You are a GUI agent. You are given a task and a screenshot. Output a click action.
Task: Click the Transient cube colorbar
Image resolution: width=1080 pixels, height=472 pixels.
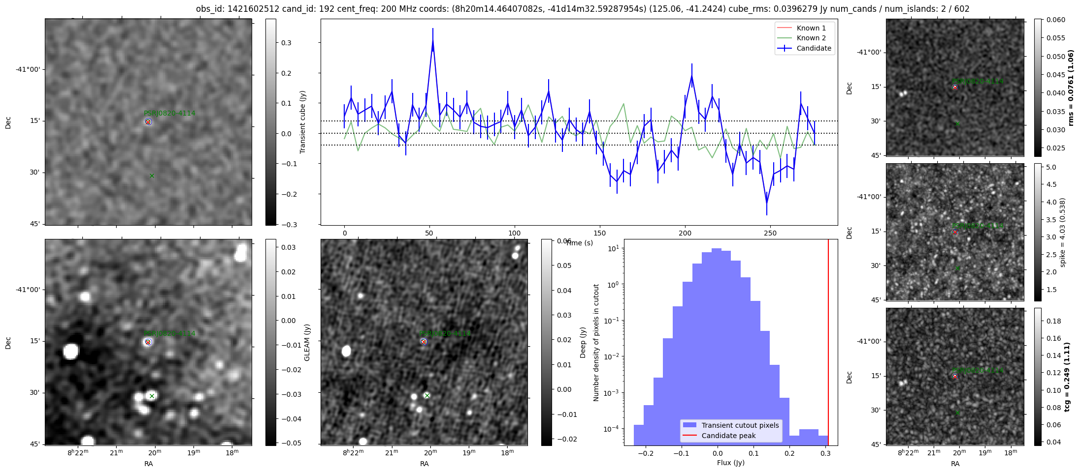(x=270, y=122)
